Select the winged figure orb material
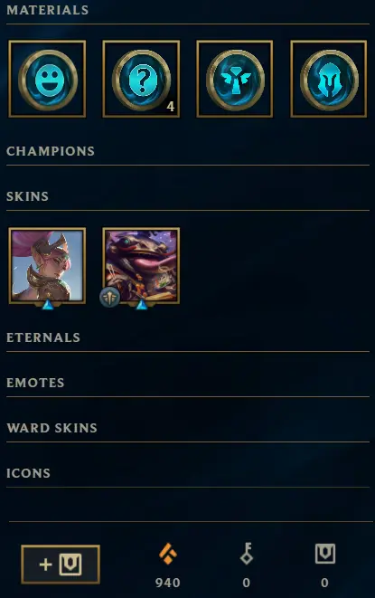The height and width of the screenshot is (598, 375). (235, 79)
